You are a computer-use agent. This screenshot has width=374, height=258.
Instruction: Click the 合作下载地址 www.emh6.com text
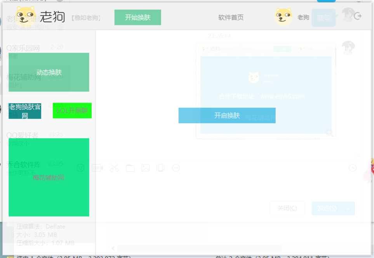(262, 96)
